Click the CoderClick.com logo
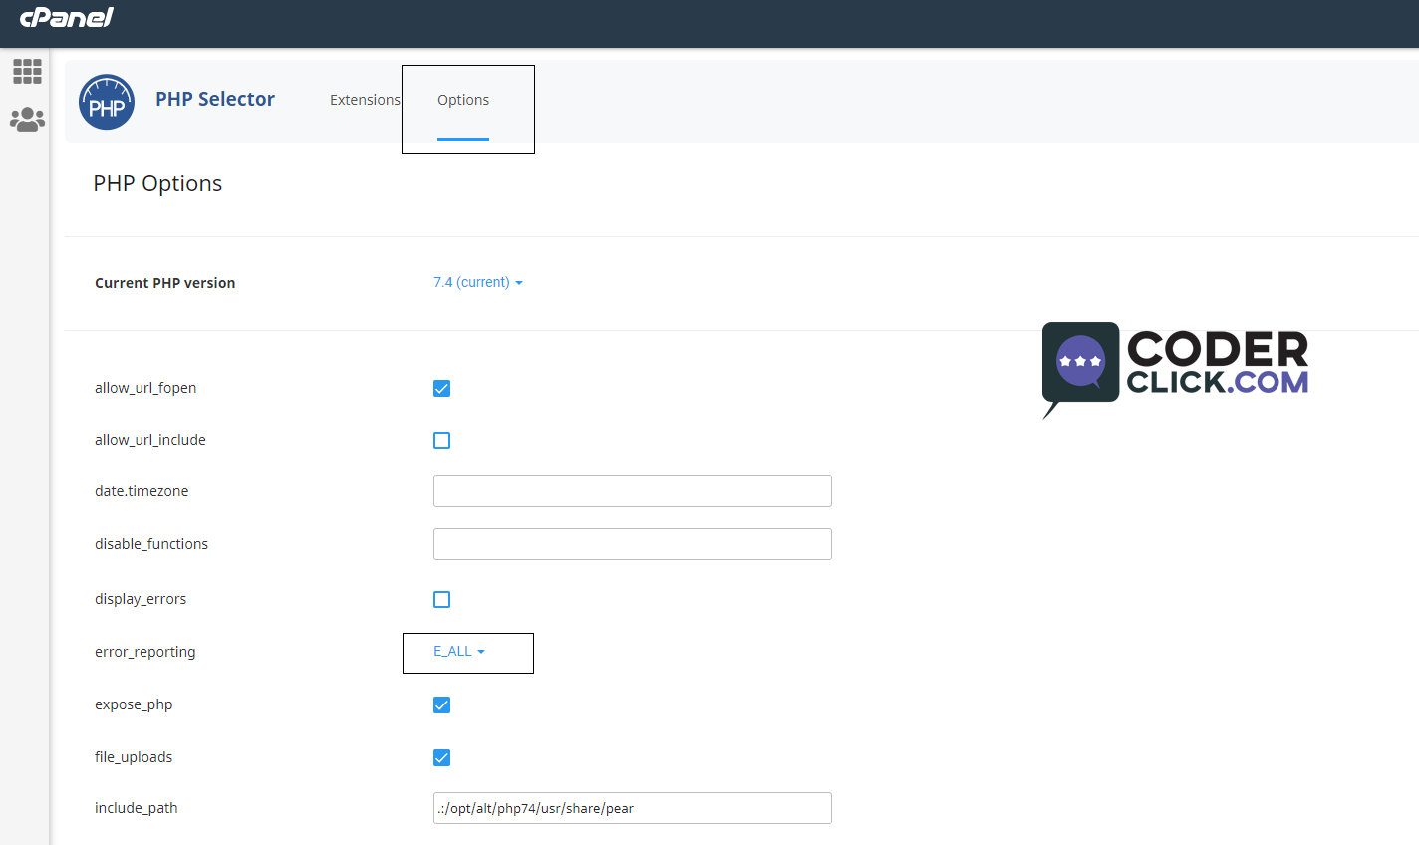 1174,369
